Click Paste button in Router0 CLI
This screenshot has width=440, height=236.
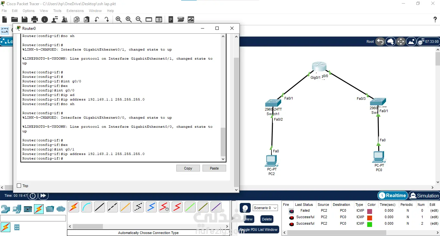click(x=214, y=168)
